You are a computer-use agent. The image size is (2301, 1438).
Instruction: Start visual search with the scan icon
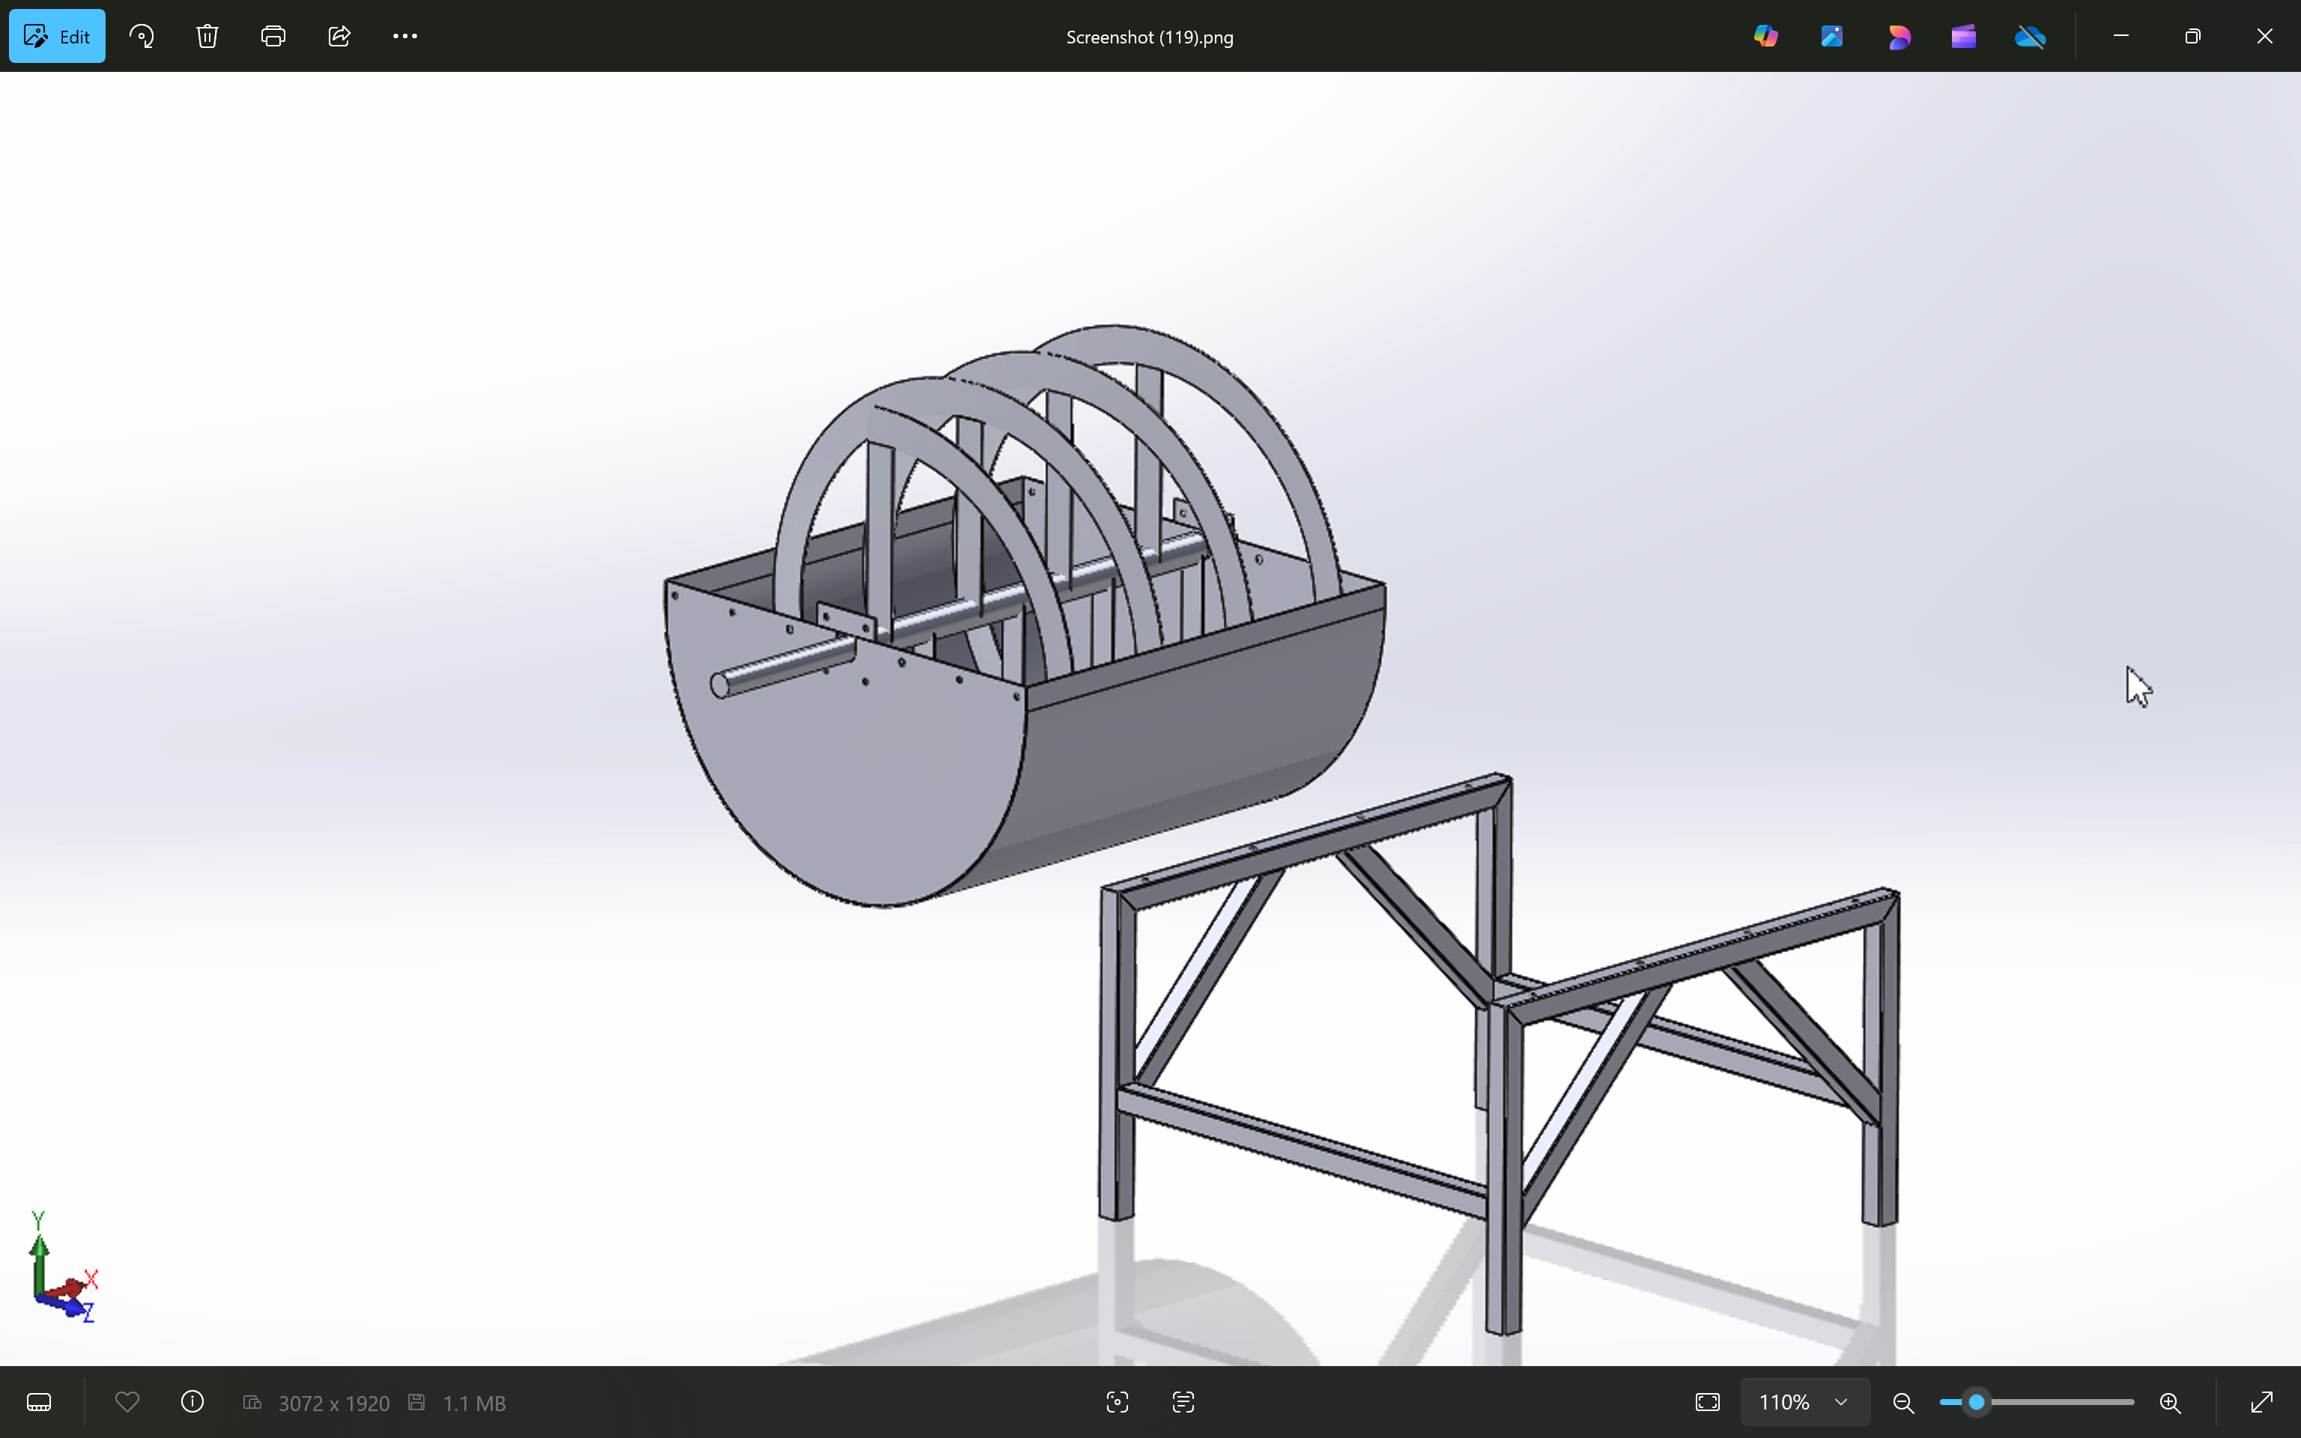pos(1118,1402)
